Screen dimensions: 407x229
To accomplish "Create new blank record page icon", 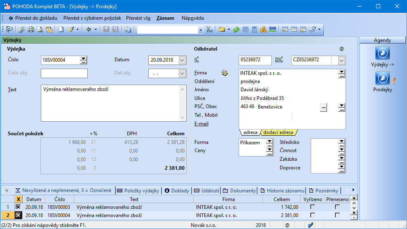I will (61, 30).
